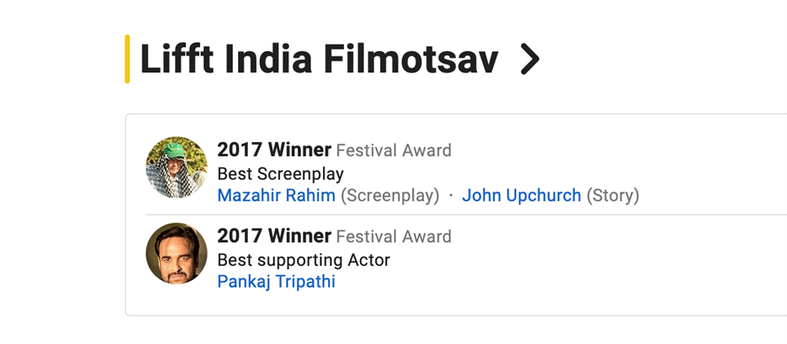
Task: Select "Festival Award" label above Best supporting Actor
Action: [x=393, y=237]
